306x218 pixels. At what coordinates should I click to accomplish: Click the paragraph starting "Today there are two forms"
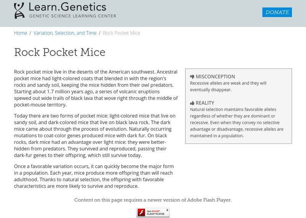click(x=95, y=135)
